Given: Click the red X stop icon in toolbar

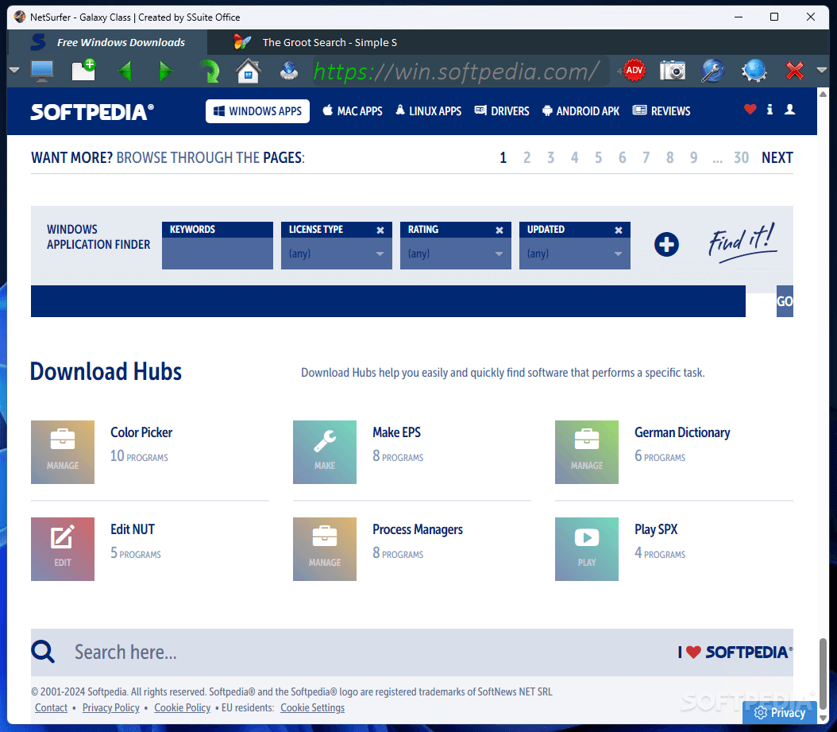Looking at the screenshot, I should (795, 71).
